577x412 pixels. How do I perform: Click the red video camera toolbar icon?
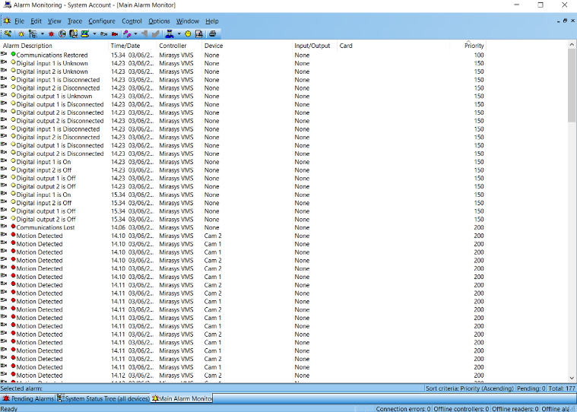point(114,33)
